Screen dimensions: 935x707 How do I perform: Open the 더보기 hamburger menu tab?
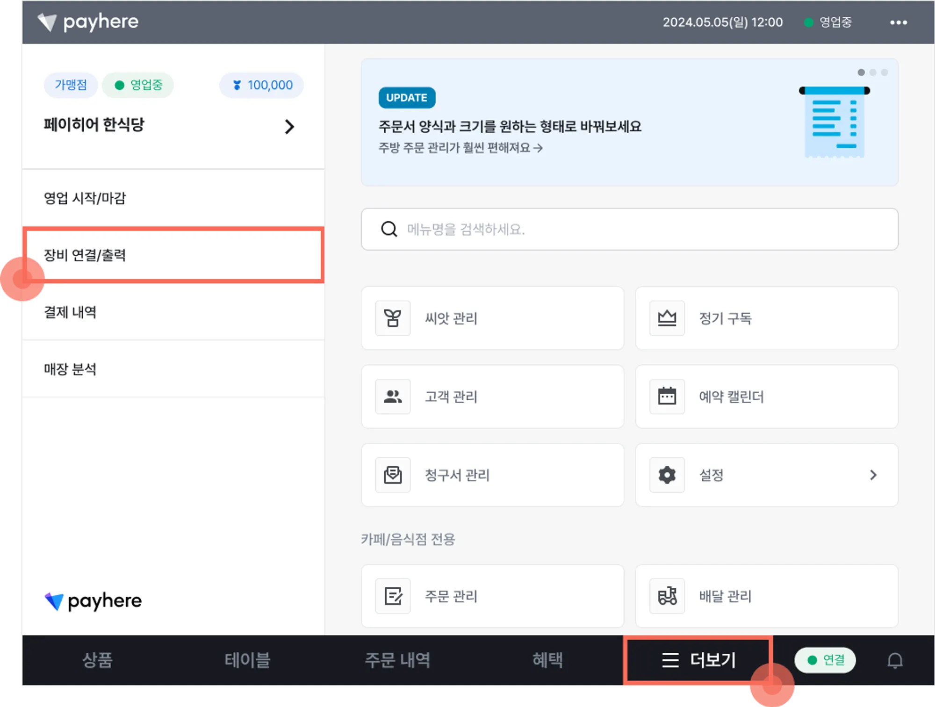pos(698,660)
